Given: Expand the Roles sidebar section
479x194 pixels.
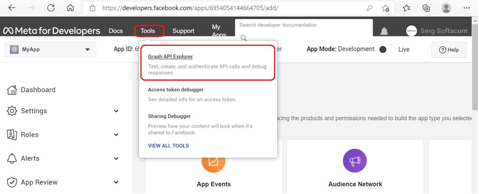Looking at the screenshot, I should click(116, 135).
